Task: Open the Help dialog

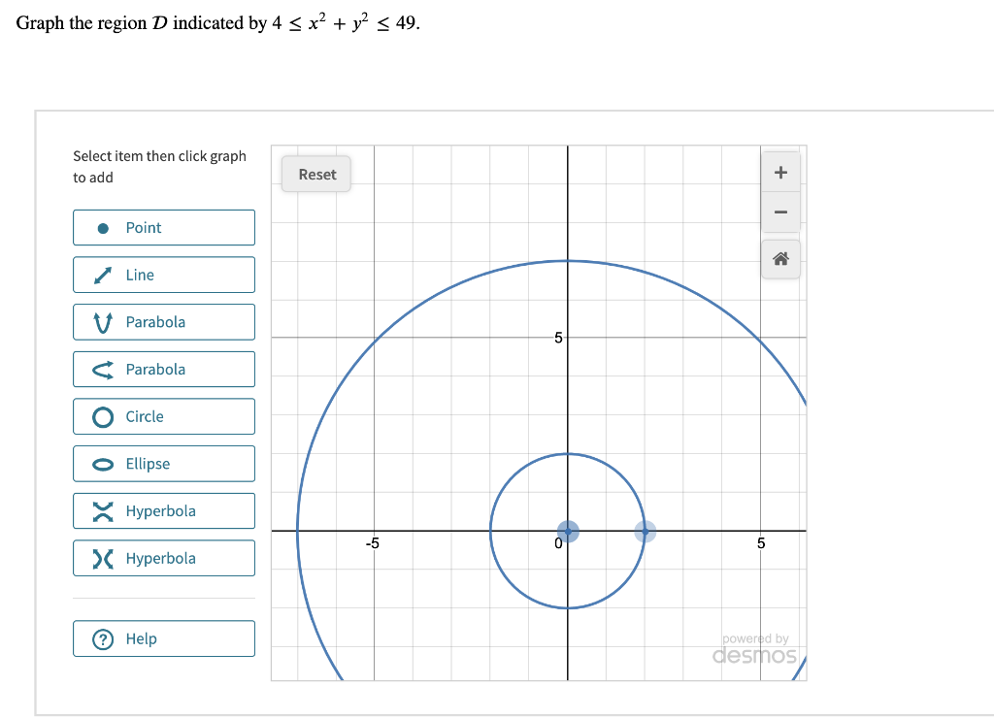Action: point(163,637)
